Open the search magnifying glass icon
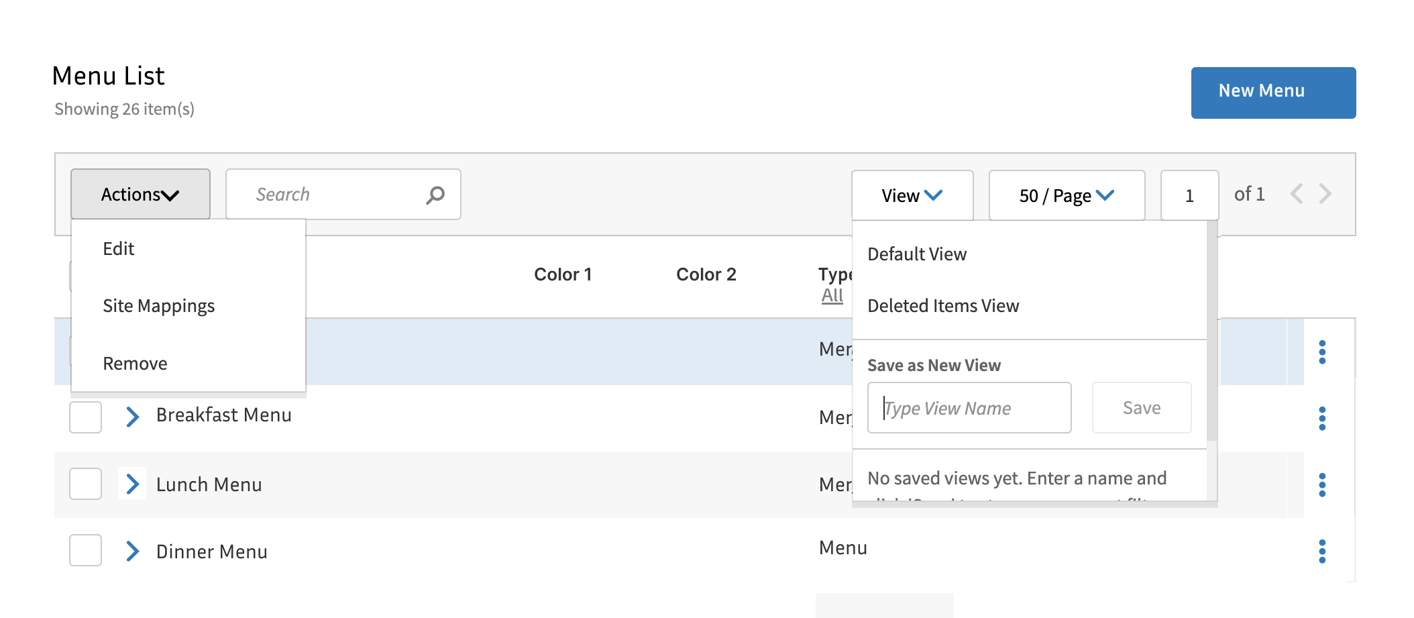 click(x=434, y=194)
